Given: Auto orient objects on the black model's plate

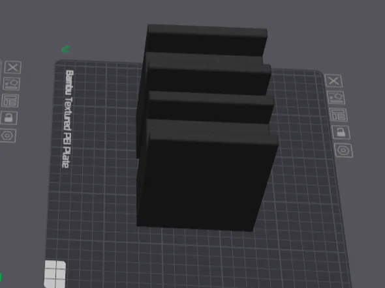Looking at the screenshot, I should pyautogui.click(x=335, y=97).
